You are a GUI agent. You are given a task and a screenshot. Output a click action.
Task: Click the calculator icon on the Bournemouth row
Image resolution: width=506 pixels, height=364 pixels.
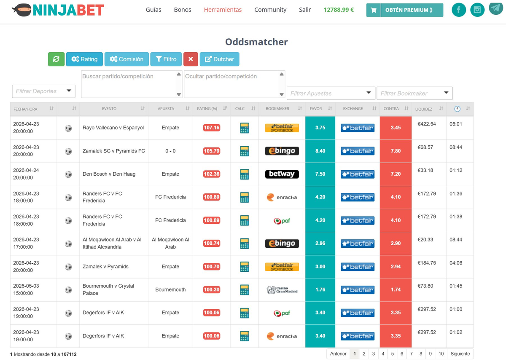click(x=245, y=289)
